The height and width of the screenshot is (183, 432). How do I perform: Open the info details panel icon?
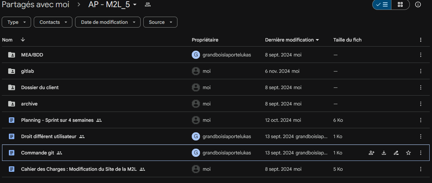click(418, 5)
